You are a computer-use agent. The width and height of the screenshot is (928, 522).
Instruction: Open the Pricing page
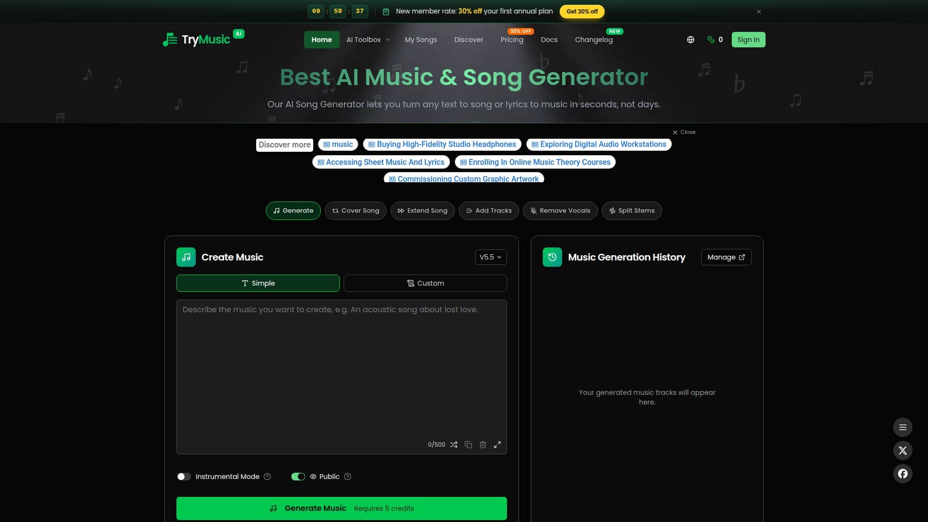512,40
